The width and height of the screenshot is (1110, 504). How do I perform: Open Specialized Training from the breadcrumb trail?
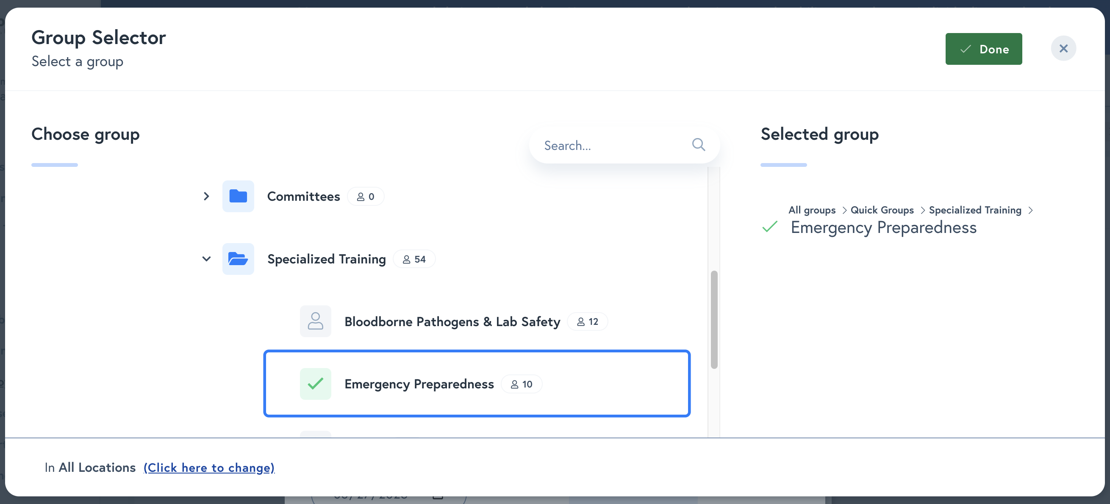pyautogui.click(x=975, y=210)
